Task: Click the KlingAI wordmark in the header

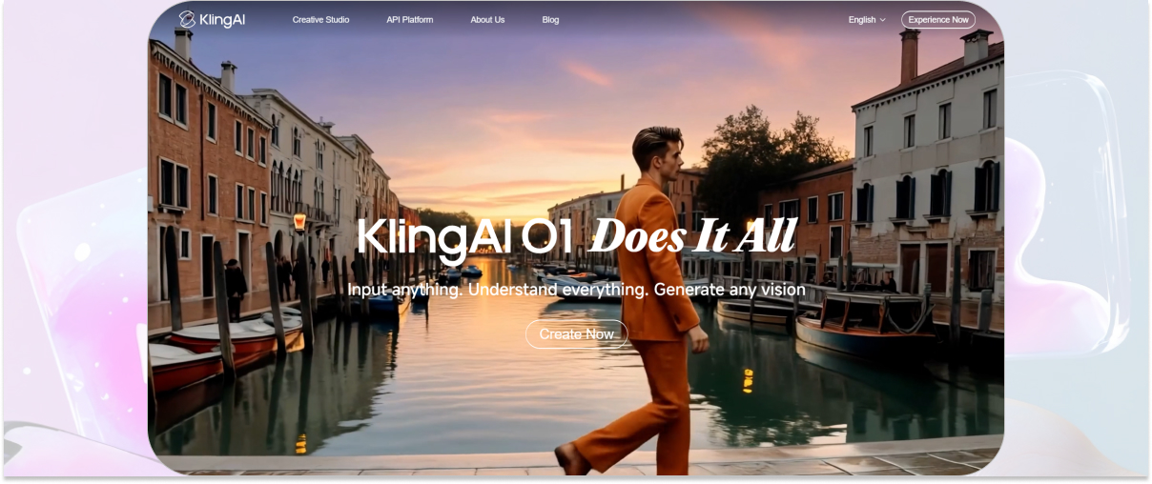Action: pyautogui.click(x=222, y=19)
